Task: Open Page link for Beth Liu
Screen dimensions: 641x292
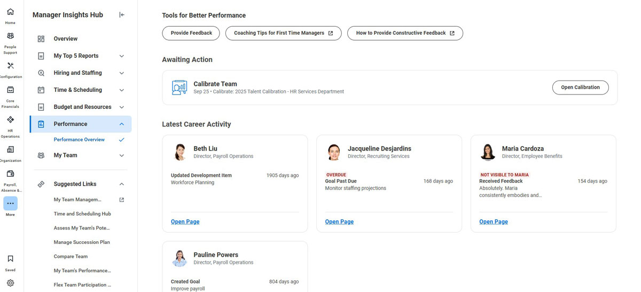Action: [x=185, y=222]
